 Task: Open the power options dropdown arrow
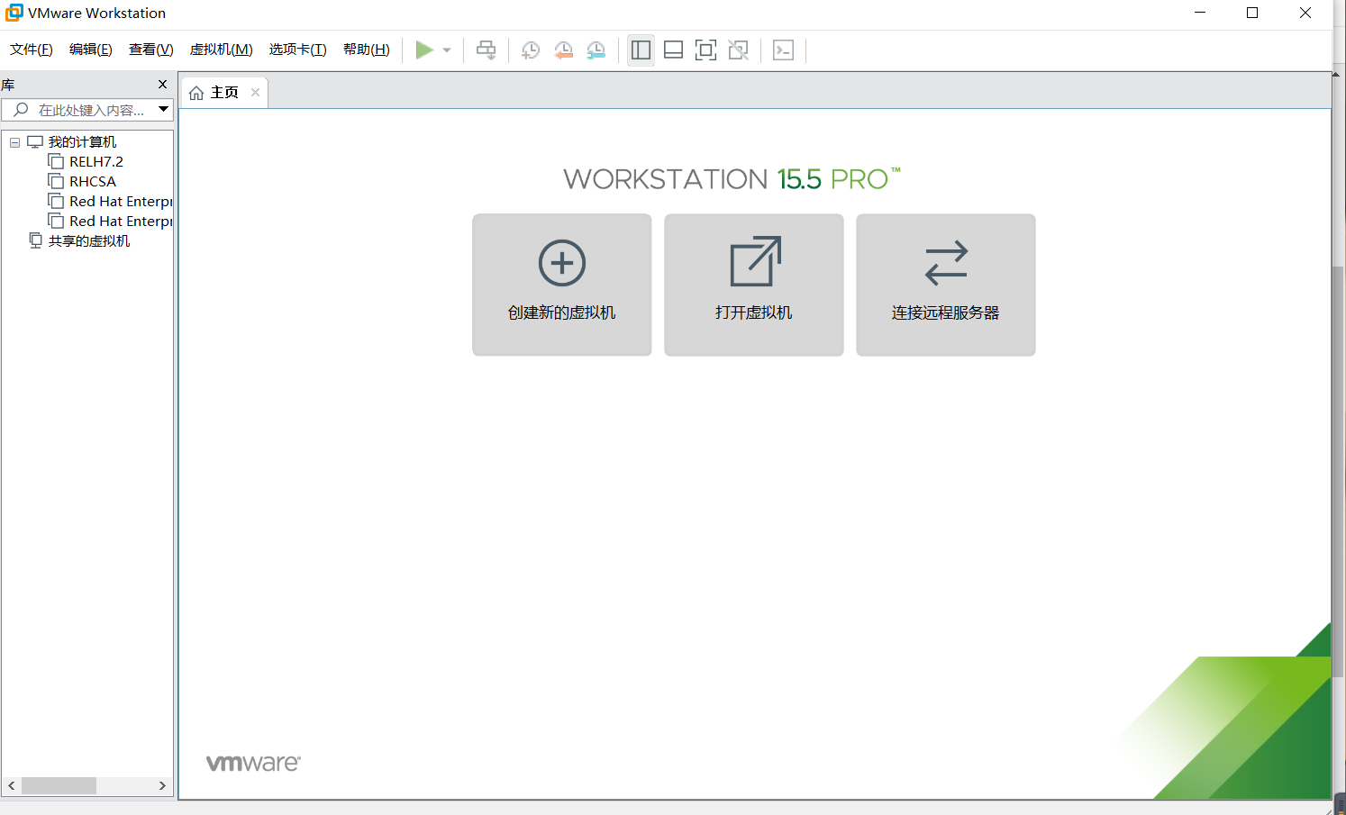tap(445, 50)
